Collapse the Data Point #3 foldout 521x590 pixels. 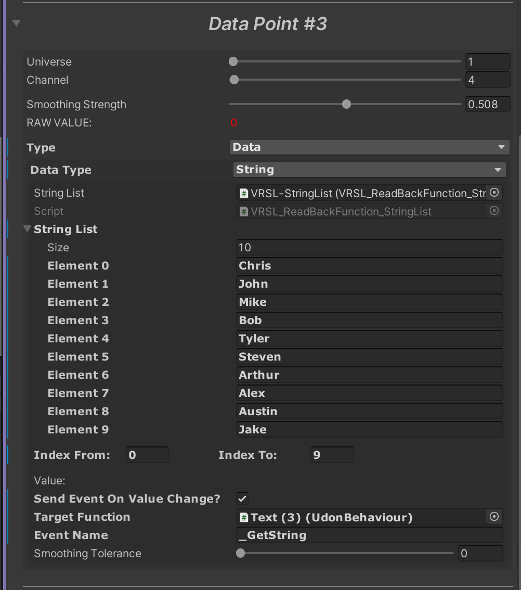coord(17,23)
